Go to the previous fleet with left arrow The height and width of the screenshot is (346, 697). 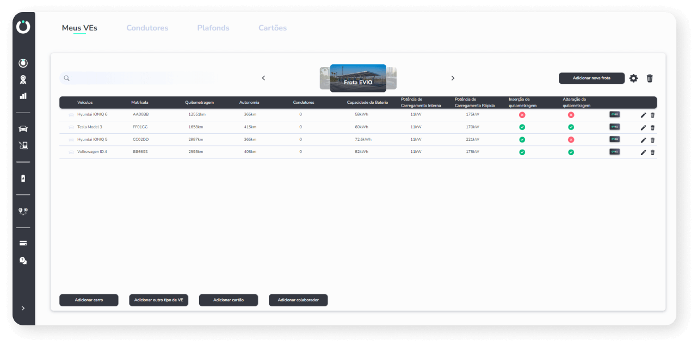point(263,78)
